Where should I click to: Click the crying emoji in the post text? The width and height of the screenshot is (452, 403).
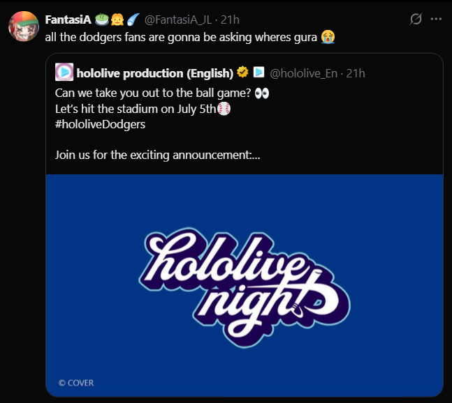pos(328,37)
